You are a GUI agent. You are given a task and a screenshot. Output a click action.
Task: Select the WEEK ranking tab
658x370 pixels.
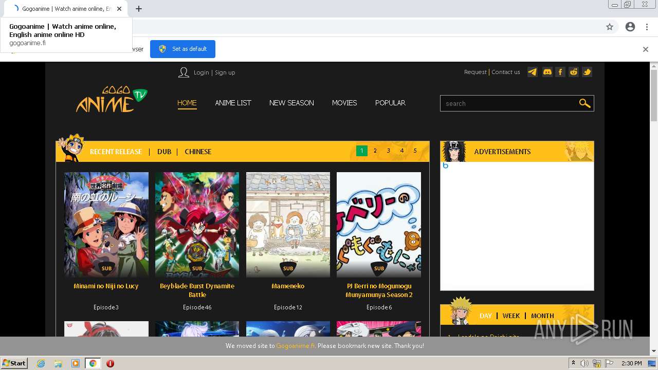511,316
